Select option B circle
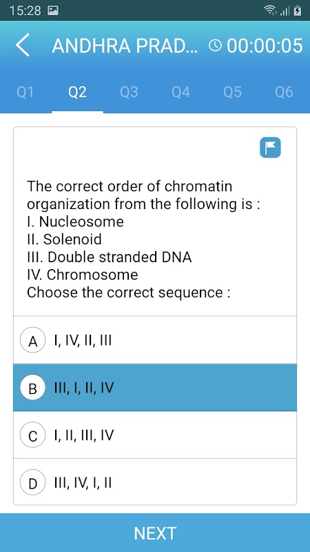The width and height of the screenshot is (310, 552). (x=32, y=388)
